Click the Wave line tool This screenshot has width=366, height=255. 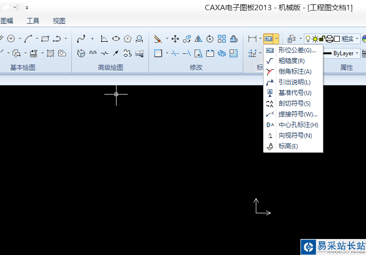coord(93,53)
